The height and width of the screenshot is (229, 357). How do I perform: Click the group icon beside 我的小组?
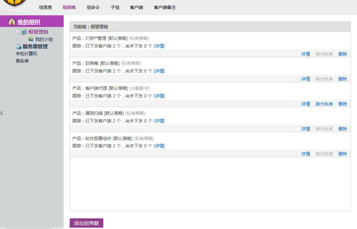(31, 39)
